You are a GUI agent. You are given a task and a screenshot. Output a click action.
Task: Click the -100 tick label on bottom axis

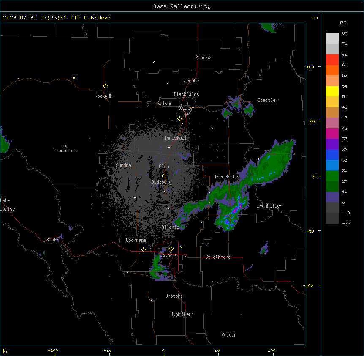coord(53,350)
